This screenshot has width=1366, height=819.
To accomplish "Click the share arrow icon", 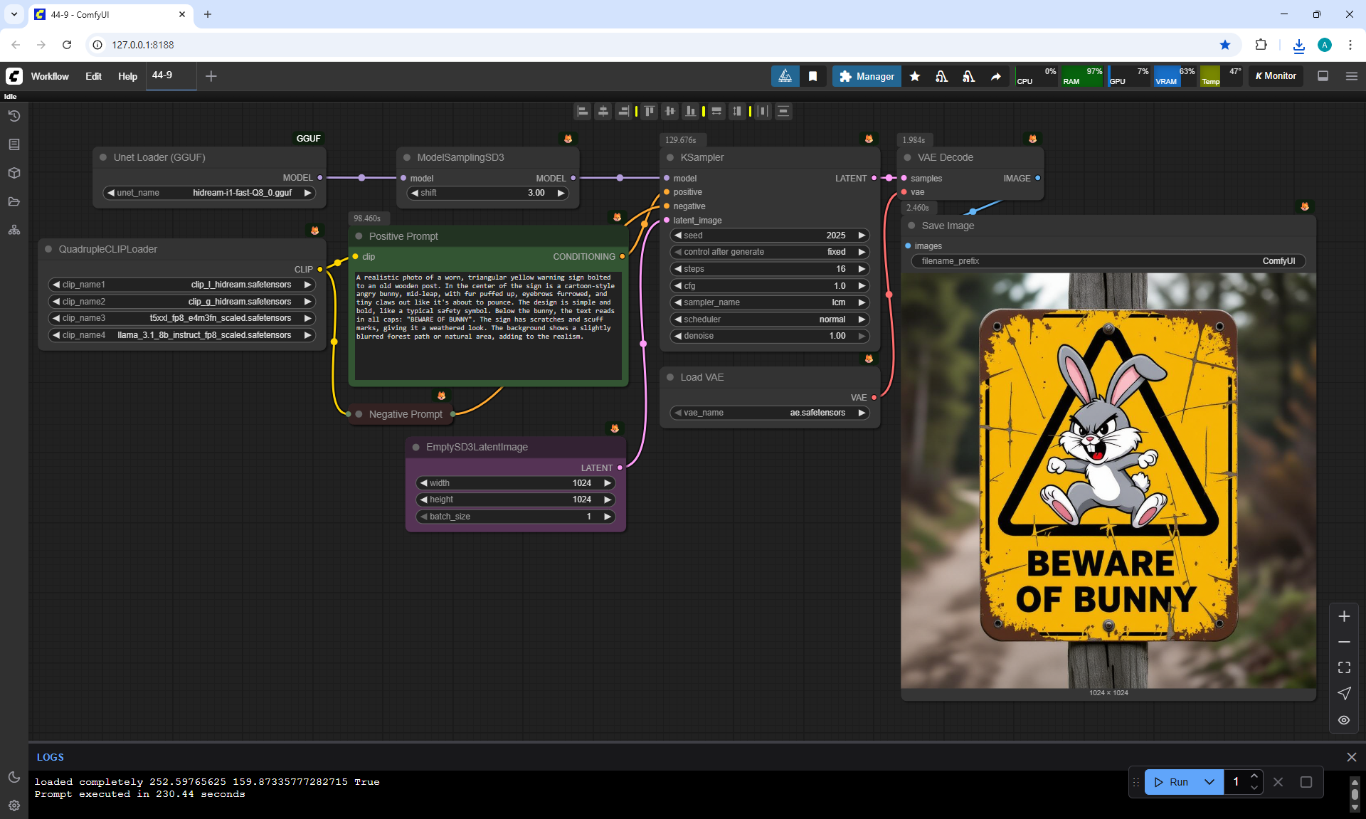I will pos(996,76).
